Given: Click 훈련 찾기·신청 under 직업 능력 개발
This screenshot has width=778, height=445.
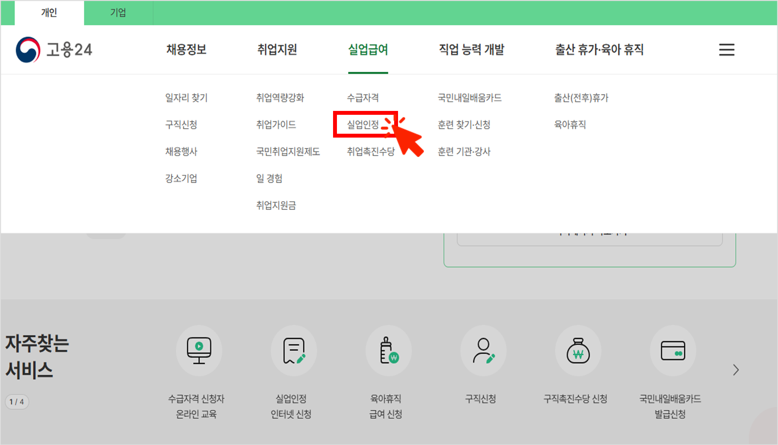Looking at the screenshot, I should pos(465,124).
